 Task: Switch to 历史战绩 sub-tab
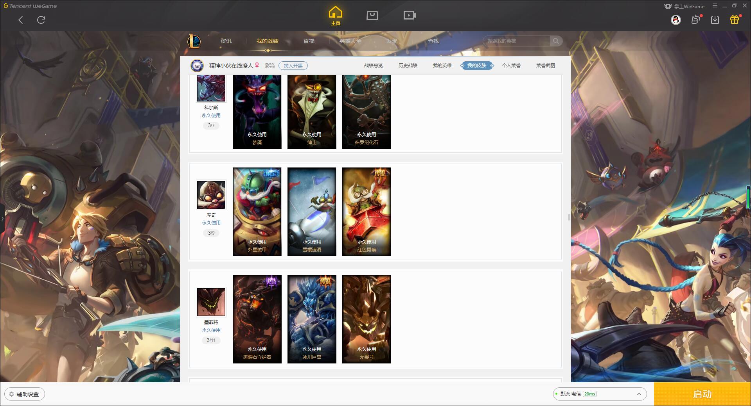coord(408,66)
